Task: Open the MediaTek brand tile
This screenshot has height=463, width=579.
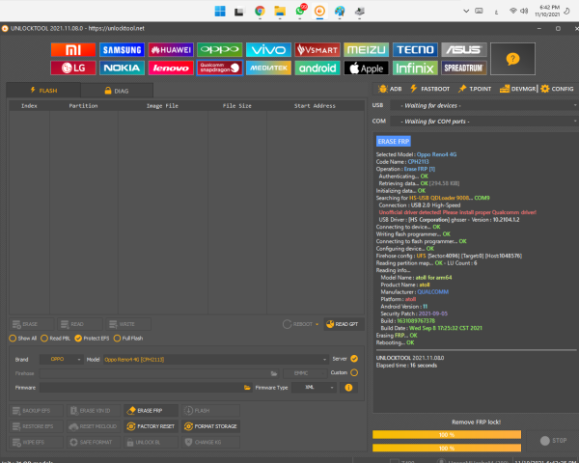Action: point(268,68)
